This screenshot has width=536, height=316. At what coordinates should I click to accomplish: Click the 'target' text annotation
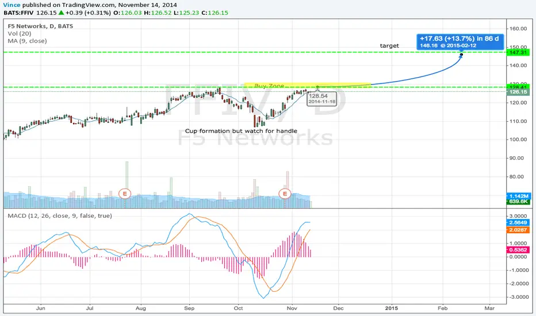389,46
